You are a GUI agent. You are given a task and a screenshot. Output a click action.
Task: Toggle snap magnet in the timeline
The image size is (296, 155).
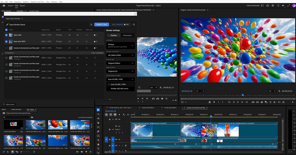tap(111, 114)
